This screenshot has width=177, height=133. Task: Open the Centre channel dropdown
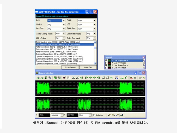(x=64, y=25)
